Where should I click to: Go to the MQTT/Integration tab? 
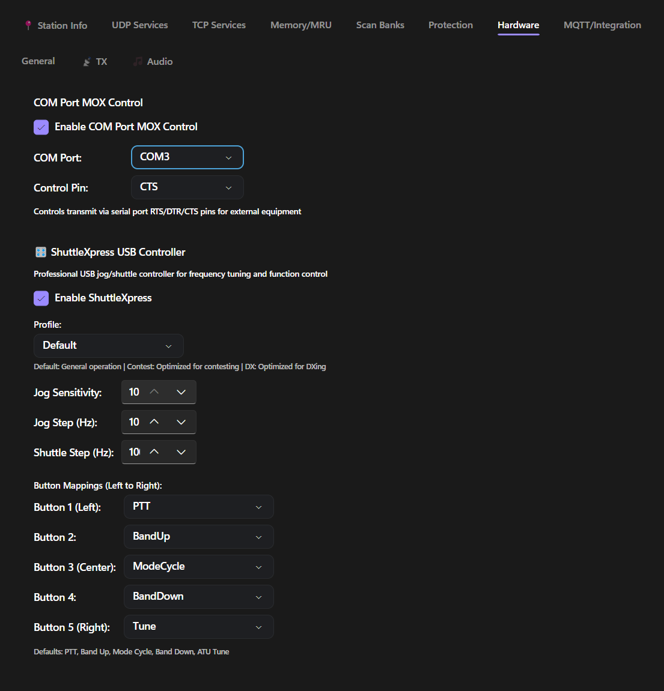tap(602, 25)
